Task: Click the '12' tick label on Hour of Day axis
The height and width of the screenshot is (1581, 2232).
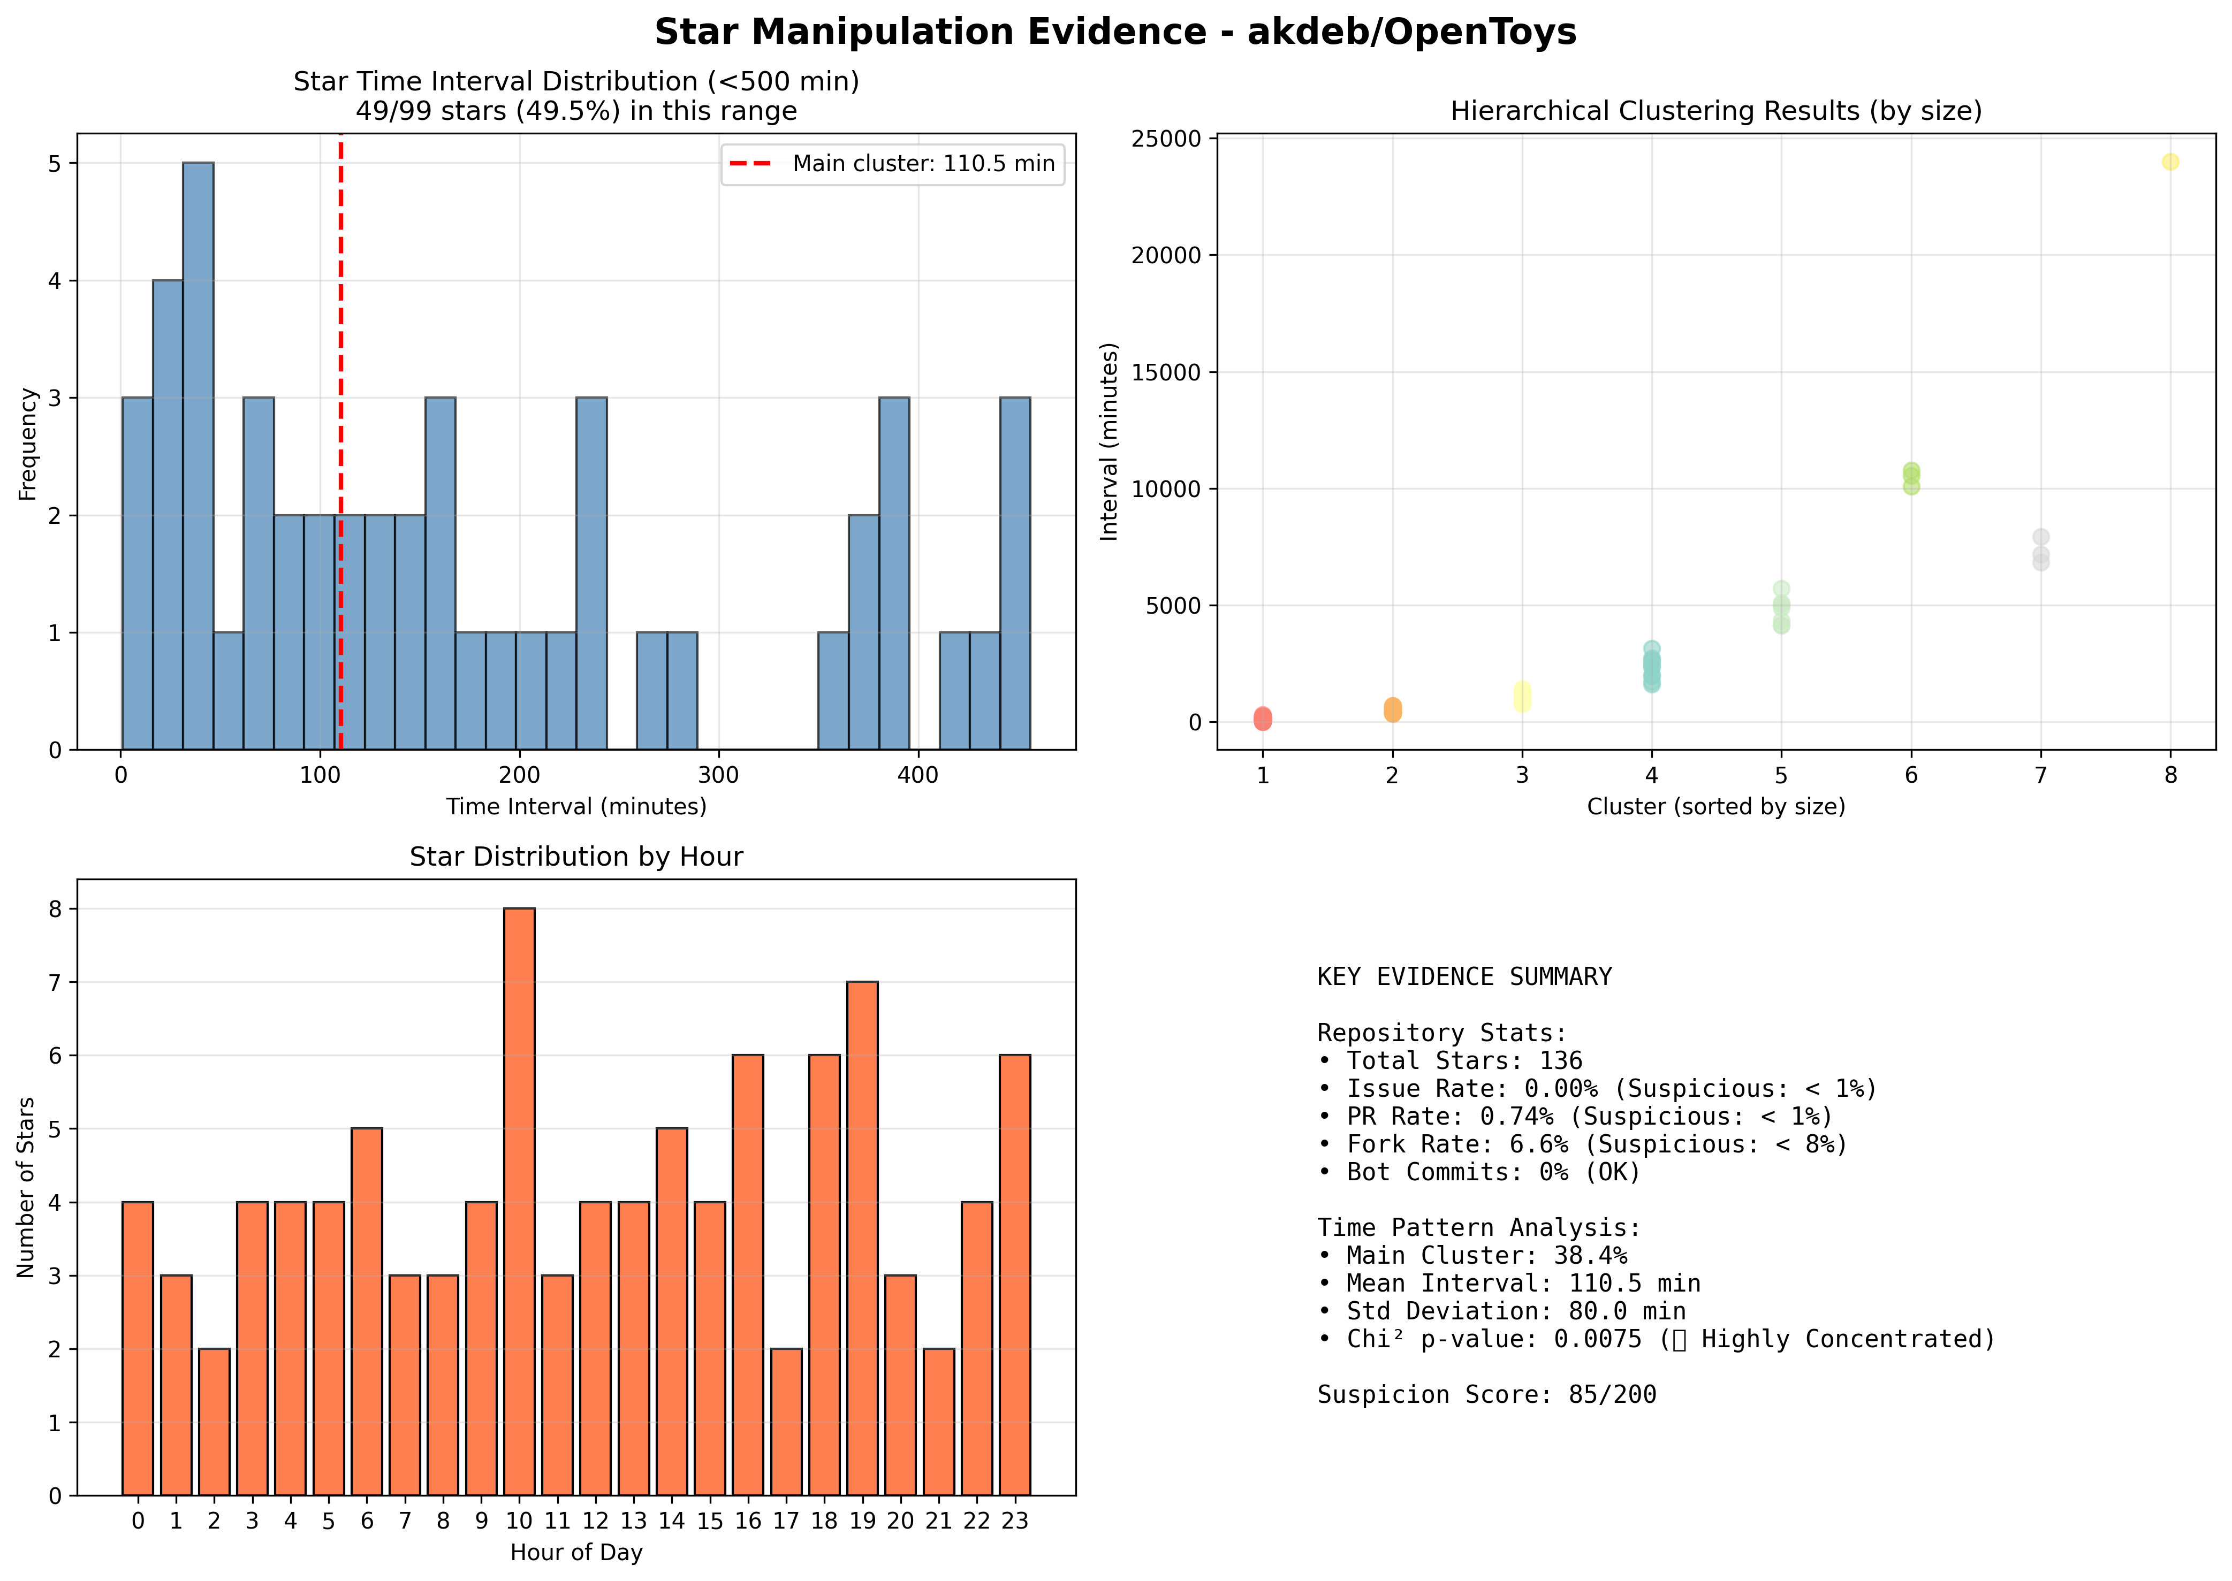Action: click(x=595, y=1522)
